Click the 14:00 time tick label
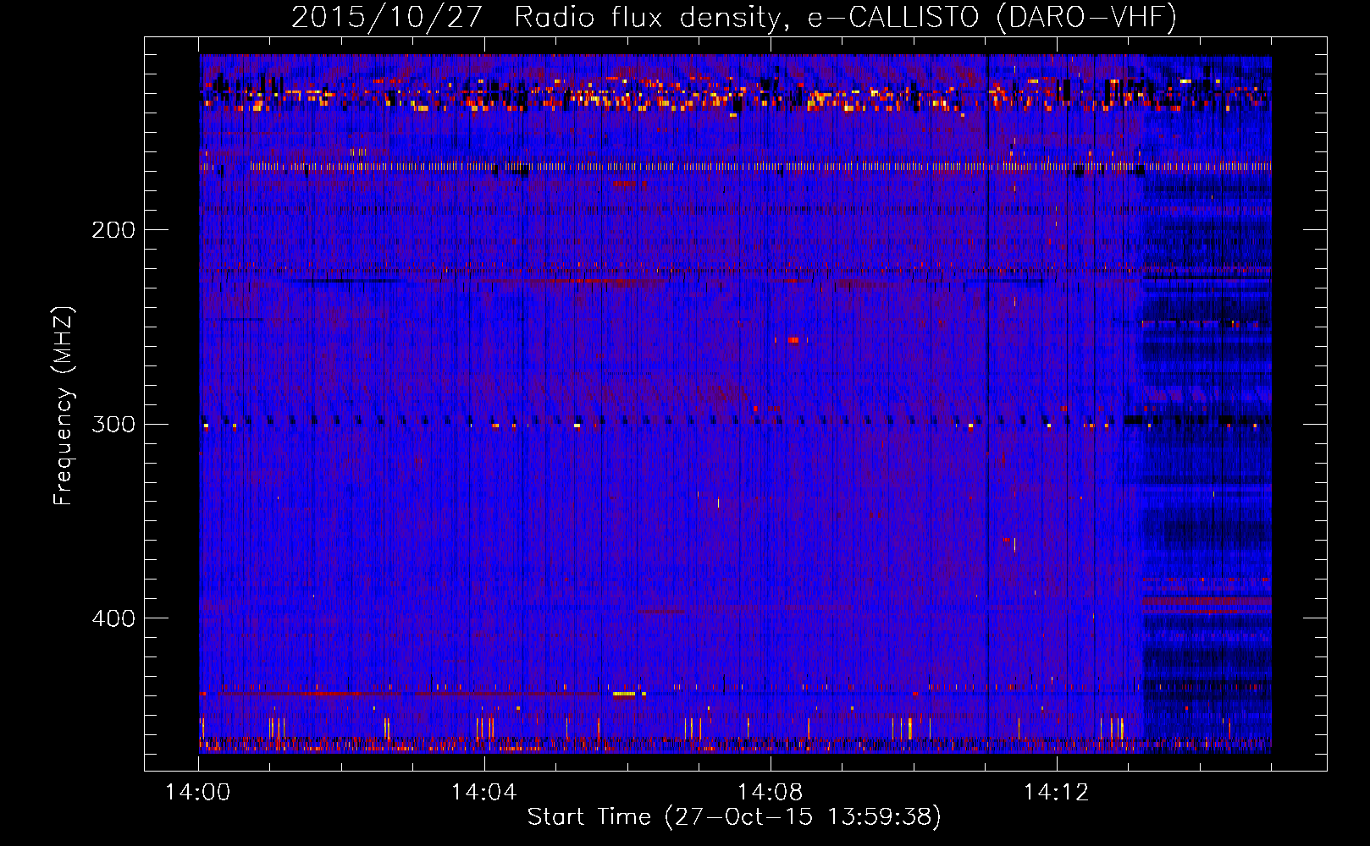This screenshot has height=846, width=1370. tap(198, 792)
